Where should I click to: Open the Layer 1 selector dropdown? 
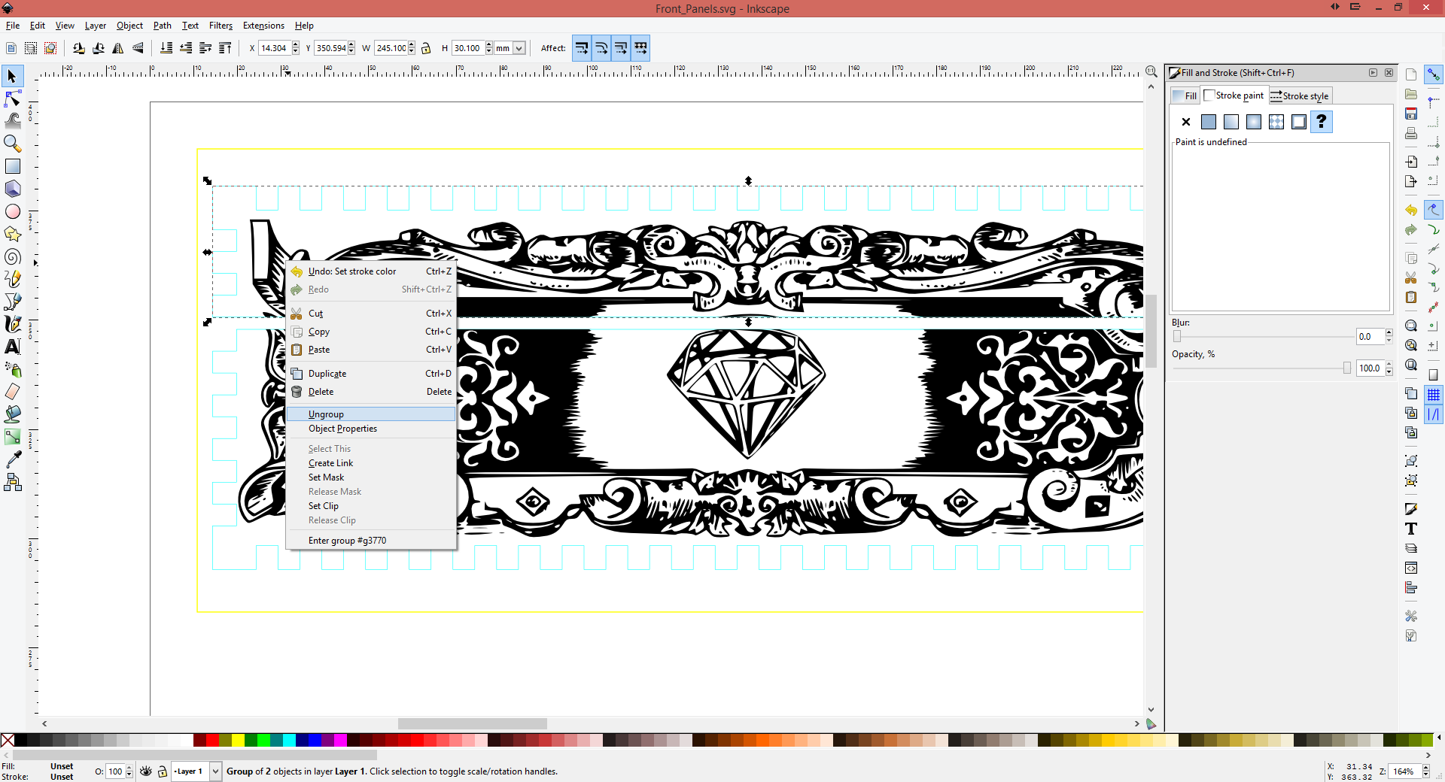coord(215,771)
